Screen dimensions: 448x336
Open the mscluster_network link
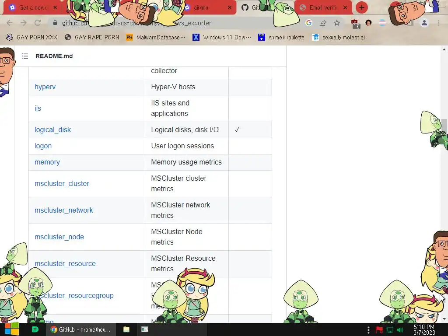[64, 210]
